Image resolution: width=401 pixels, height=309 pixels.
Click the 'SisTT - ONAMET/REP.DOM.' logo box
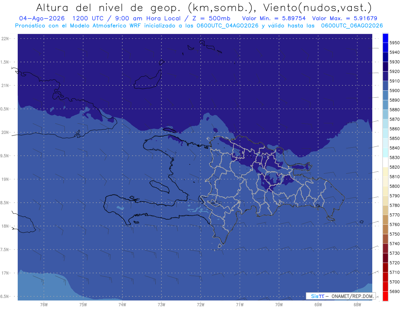pyautogui.click(x=341, y=296)
